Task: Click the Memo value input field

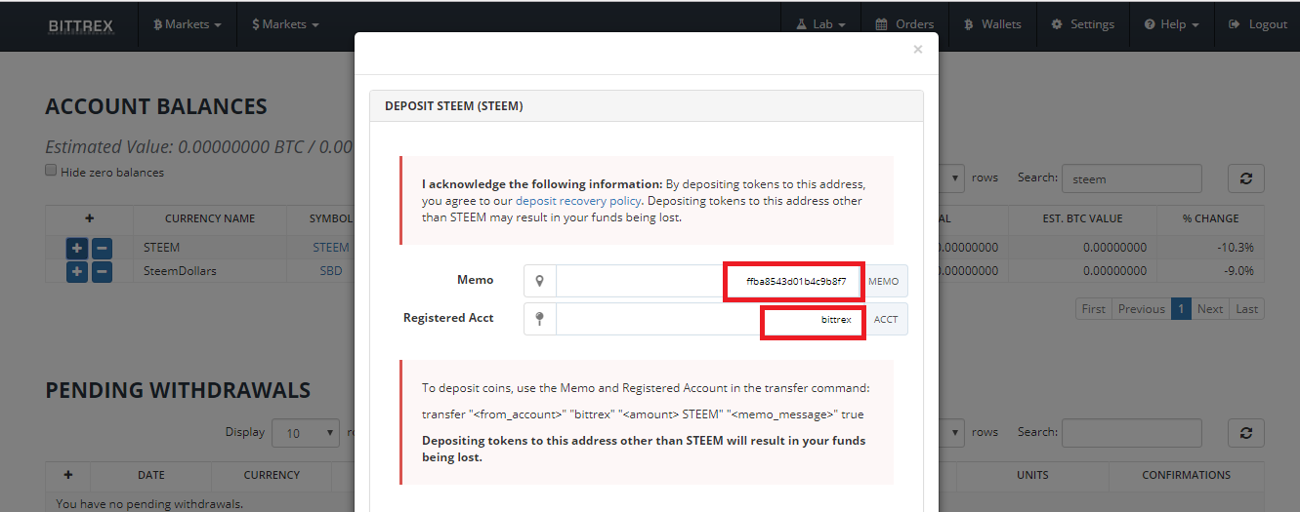Action: click(x=708, y=281)
